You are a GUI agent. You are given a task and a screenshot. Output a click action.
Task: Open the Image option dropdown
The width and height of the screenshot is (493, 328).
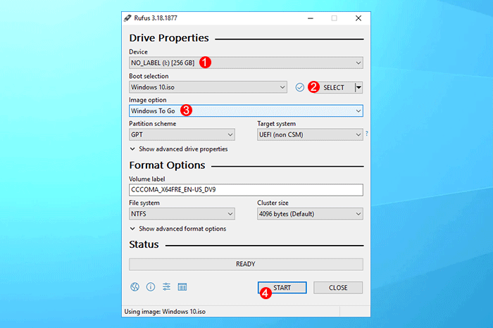[x=246, y=111]
